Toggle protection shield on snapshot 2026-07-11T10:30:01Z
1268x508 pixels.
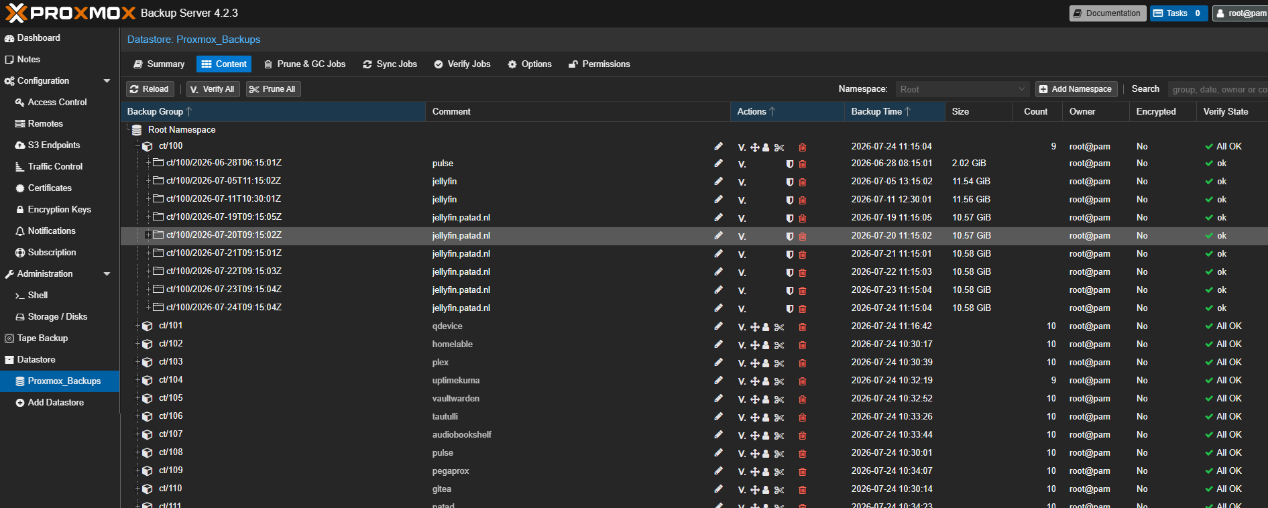point(789,200)
